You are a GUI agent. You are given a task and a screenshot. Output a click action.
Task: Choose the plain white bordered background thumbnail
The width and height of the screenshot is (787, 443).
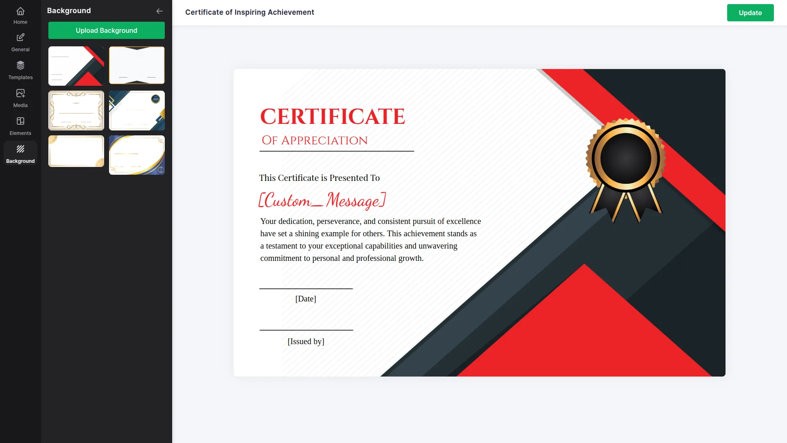coord(137,65)
